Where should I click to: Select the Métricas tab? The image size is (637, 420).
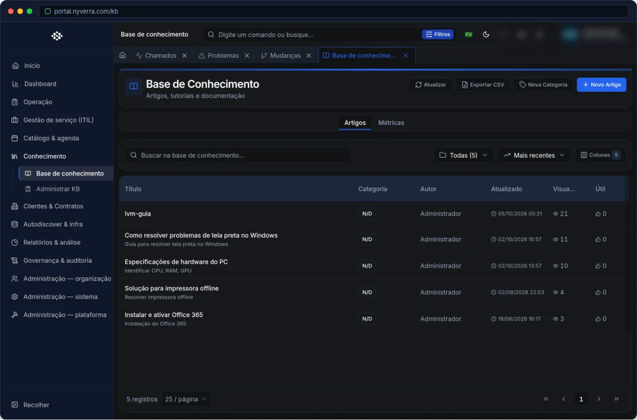tap(391, 123)
